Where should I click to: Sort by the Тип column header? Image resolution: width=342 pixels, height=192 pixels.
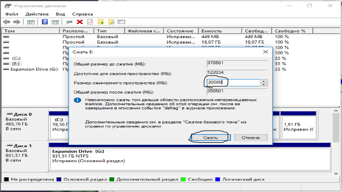(109, 31)
